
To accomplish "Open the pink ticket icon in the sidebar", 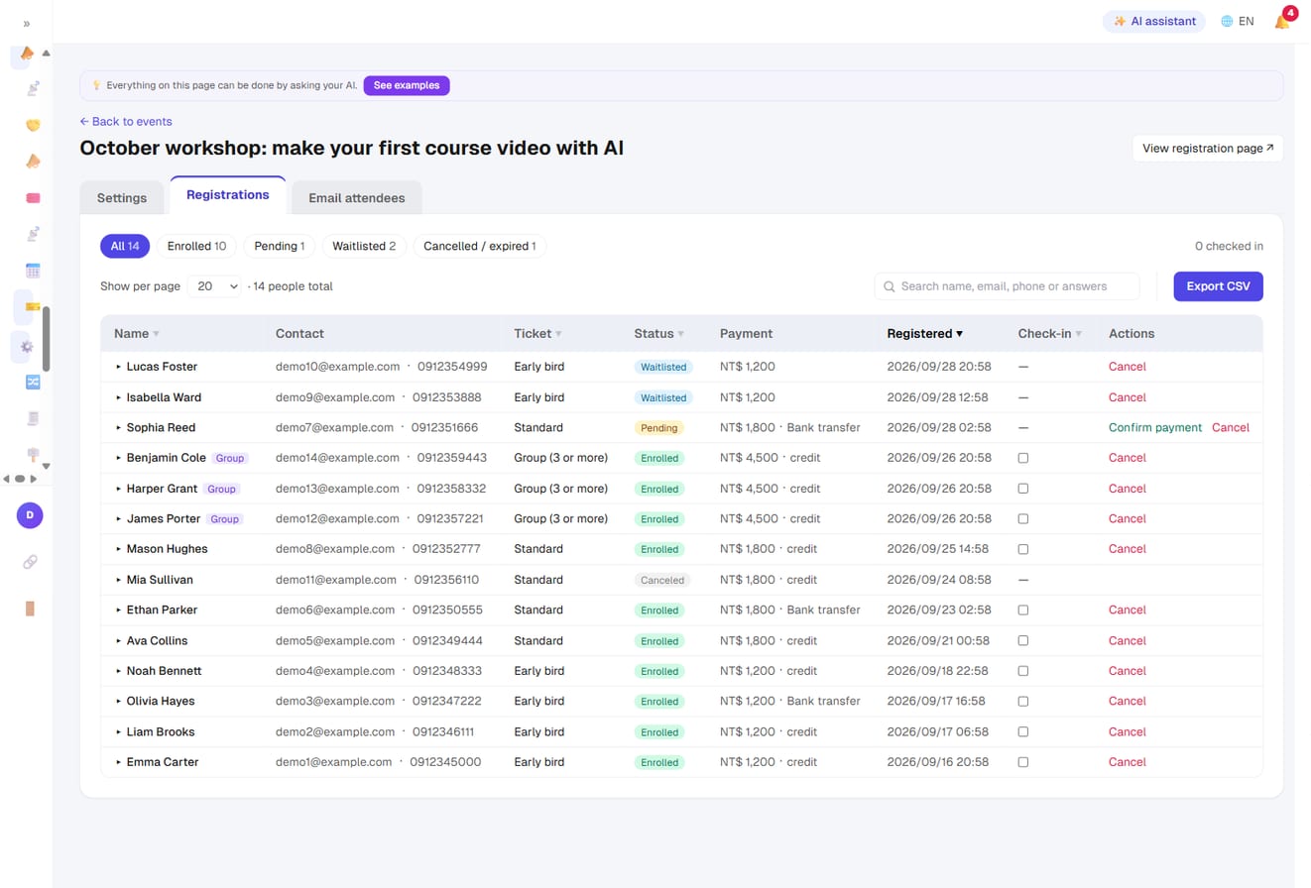I will [x=33, y=198].
